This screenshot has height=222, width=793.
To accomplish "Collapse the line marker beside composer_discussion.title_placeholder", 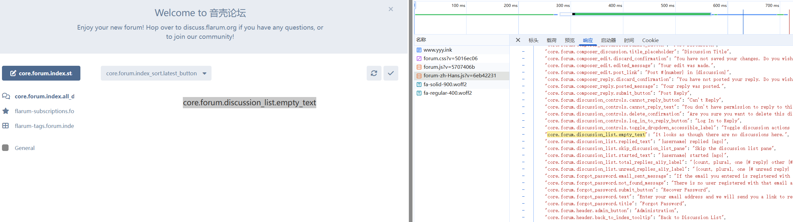I will point(523,52).
